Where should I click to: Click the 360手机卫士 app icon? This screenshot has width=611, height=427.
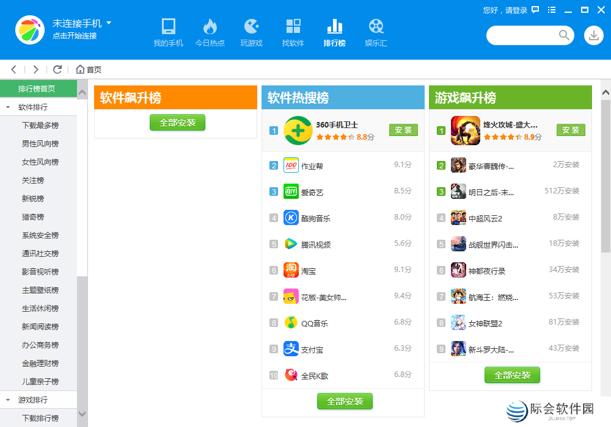point(298,131)
